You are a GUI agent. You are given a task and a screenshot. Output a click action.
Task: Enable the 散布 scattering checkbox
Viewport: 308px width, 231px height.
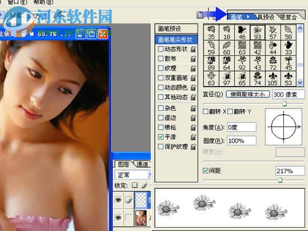point(161,59)
